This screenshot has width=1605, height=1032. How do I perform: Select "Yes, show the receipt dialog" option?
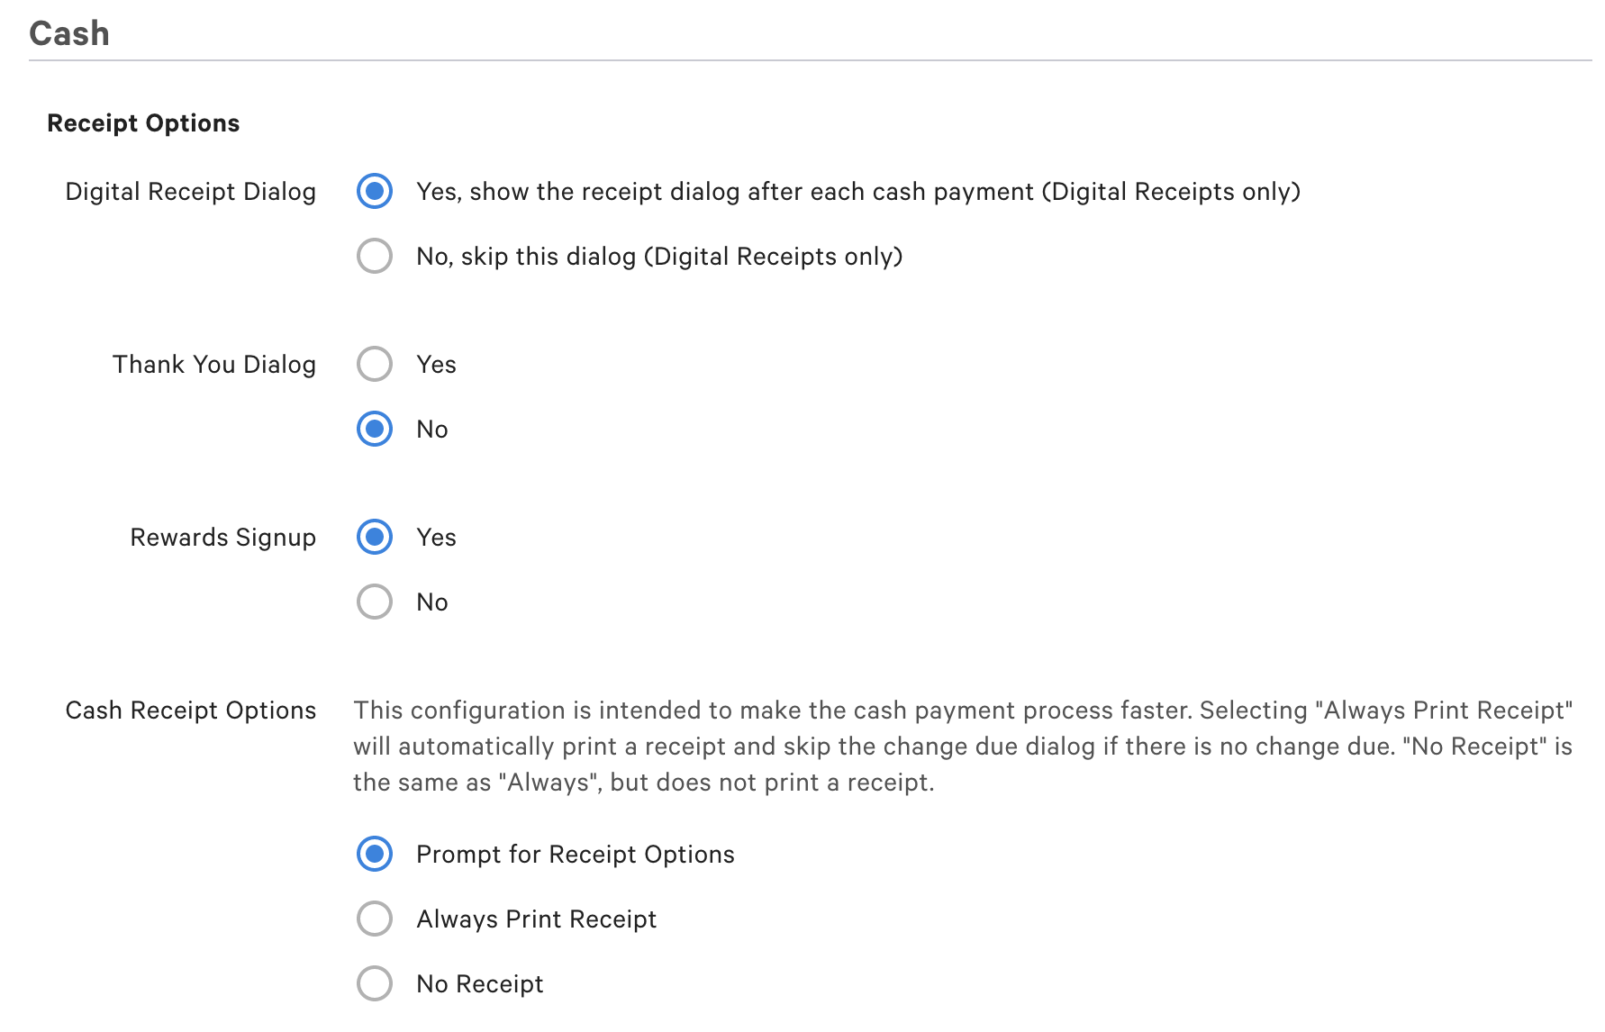(374, 191)
